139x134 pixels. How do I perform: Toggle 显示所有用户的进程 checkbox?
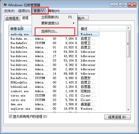10,116
